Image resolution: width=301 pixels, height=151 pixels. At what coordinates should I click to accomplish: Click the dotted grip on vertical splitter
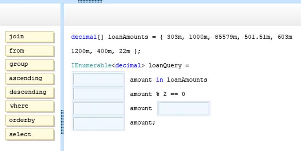click(x=62, y=122)
